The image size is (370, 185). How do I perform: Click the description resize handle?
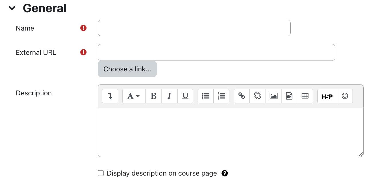click(361, 154)
